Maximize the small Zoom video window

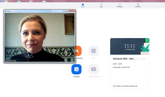(68, 11)
